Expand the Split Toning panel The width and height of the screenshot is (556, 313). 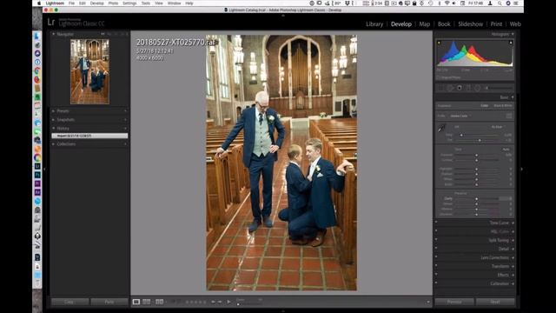[513, 240]
